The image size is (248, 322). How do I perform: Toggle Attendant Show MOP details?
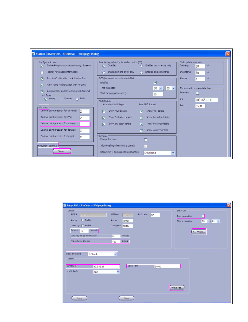point(104,112)
